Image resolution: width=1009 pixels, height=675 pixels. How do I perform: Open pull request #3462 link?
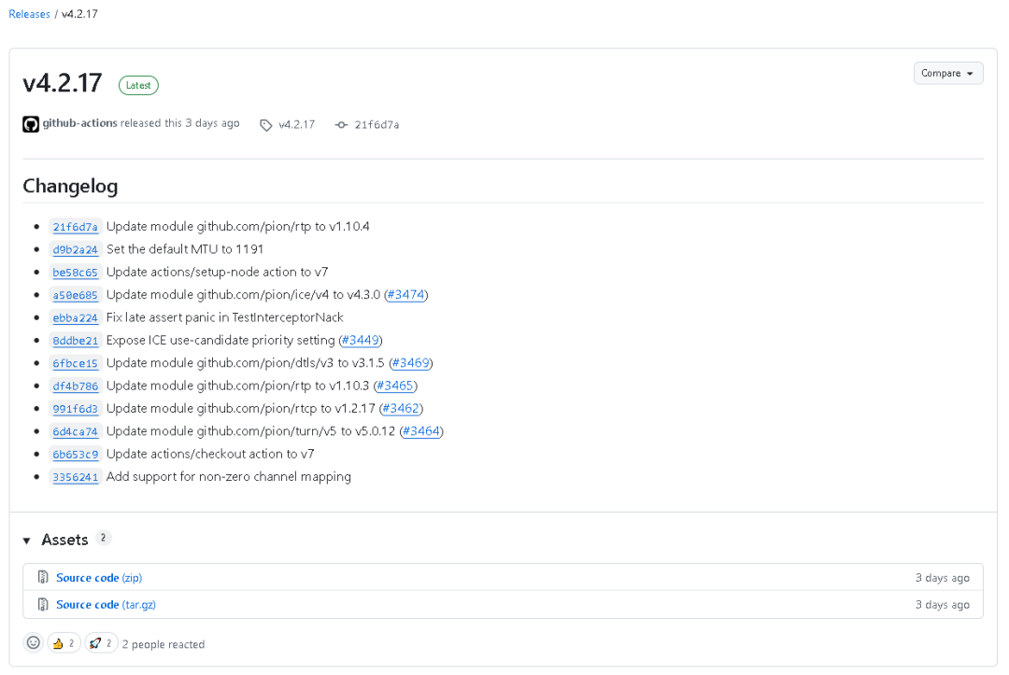[401, 408]
